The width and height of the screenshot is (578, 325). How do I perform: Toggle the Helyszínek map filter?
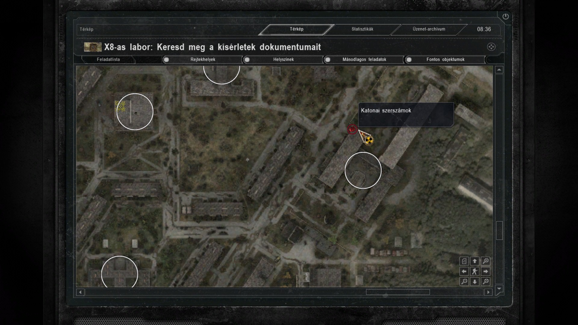tap(247, 60)
